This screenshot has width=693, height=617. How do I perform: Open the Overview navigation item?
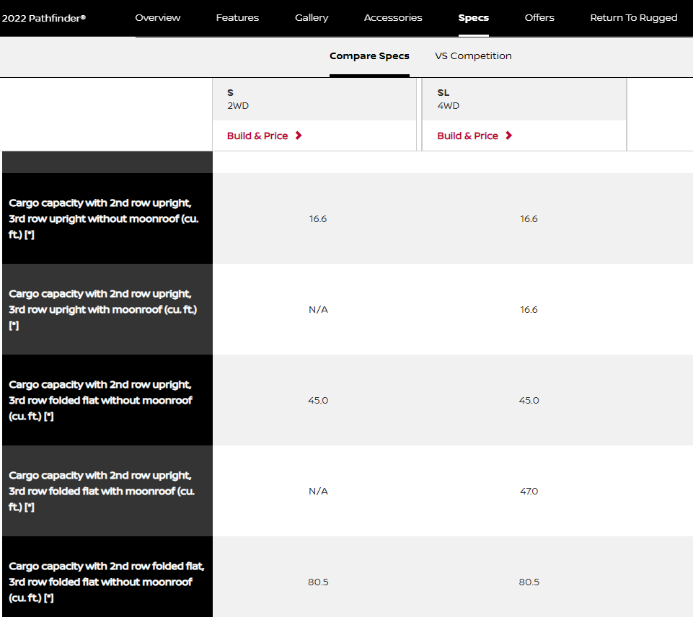pyautogui.click(x=158, y=18)
